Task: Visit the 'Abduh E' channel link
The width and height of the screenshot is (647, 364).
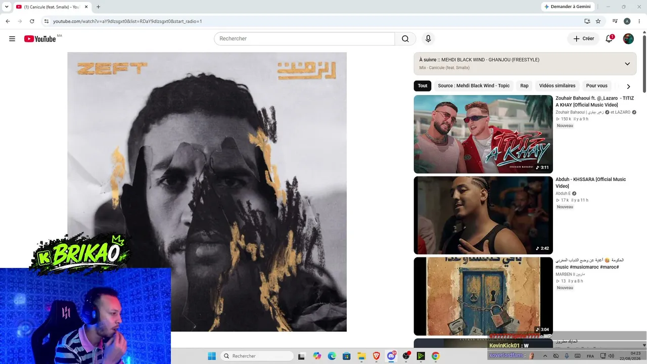Action: [x=563, y=194]
